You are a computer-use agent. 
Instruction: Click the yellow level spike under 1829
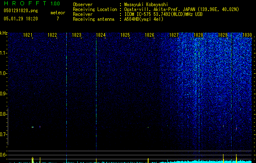223,158
